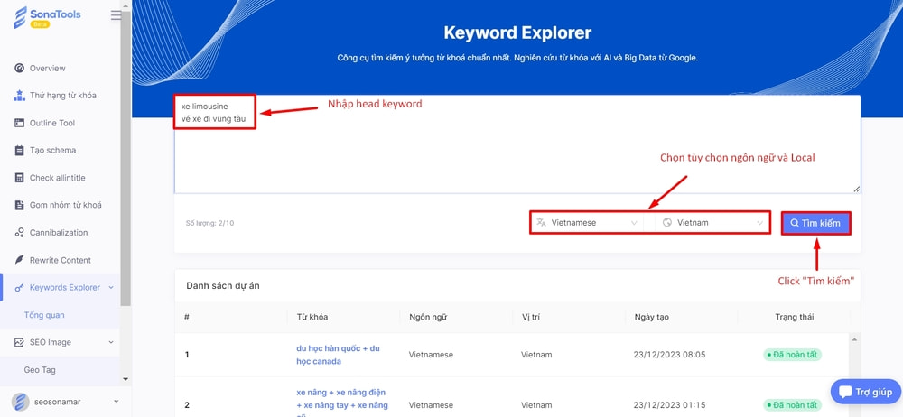
Task: Open the Trợ giúp help chat button
Action: [865, 392]
